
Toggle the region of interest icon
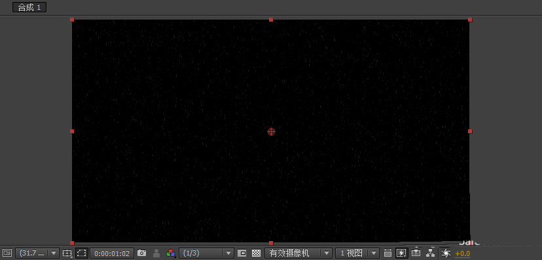pos(242,253)
